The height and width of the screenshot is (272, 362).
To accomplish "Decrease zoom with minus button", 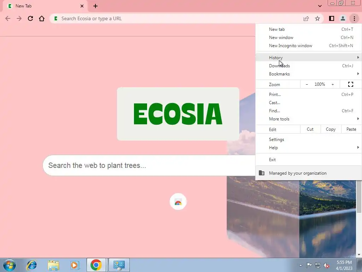I will [x=307, y=84].
